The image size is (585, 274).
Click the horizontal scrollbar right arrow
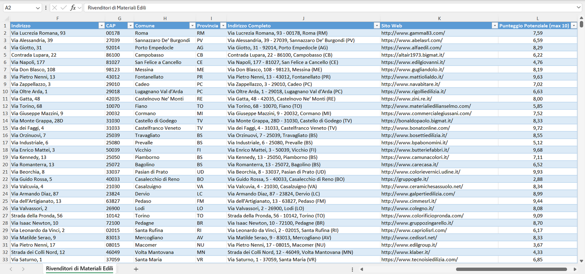point(575,269)
